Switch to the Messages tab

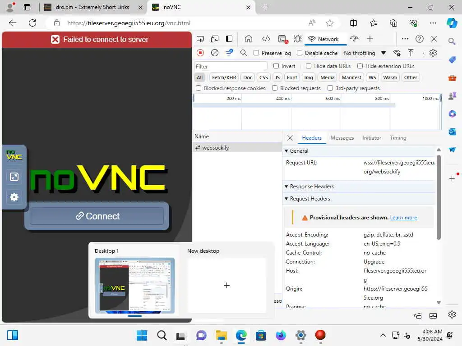pos(342,138)
